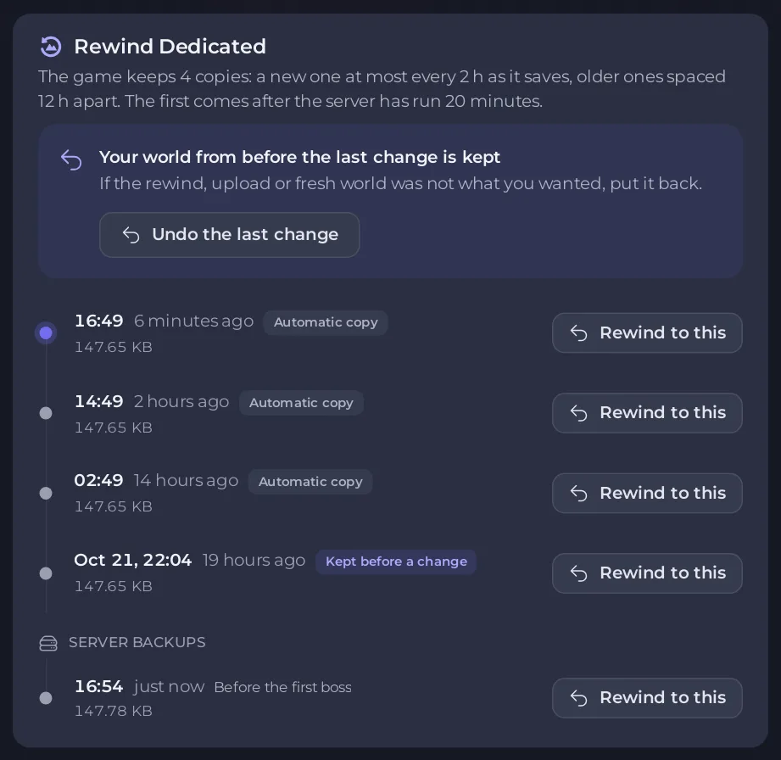Rewind to the Before the first boss backup
The width and height of the screenshot is (781, 760).
point(647,698)
